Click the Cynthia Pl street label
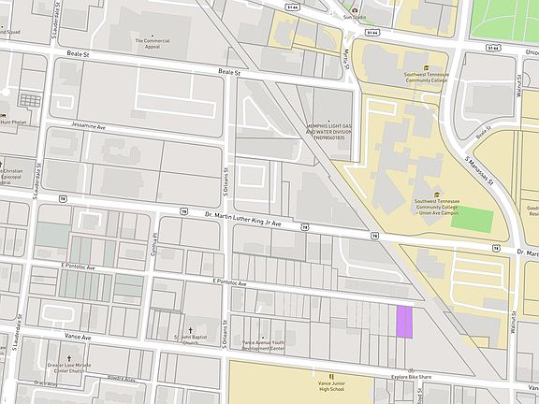This screenshot has width=539, height=404. coord(153,244)
